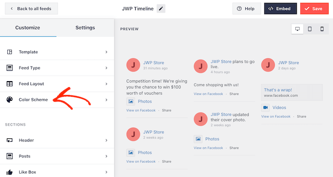Open the Feed Type menu item
The height and width of the screenshot is (177, 333).
coord(57,68)
